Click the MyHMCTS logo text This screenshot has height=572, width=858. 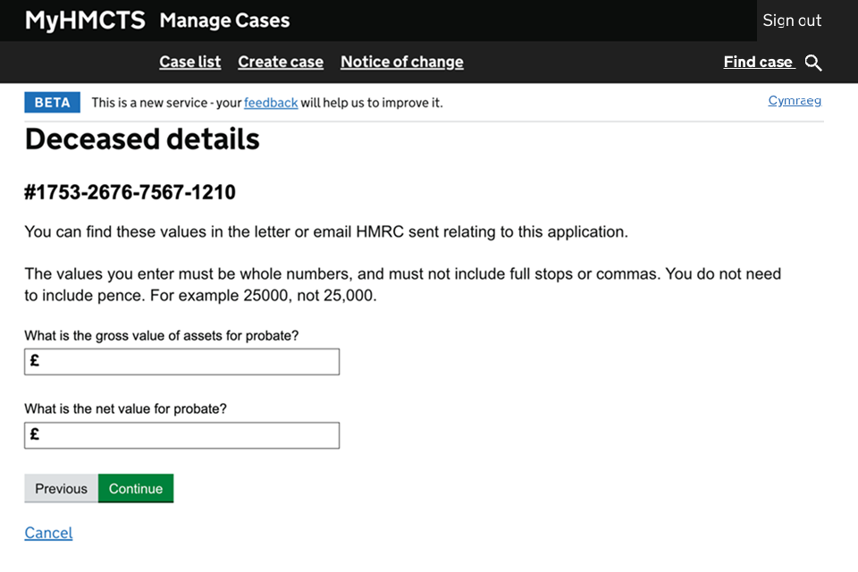click(85, 21)
